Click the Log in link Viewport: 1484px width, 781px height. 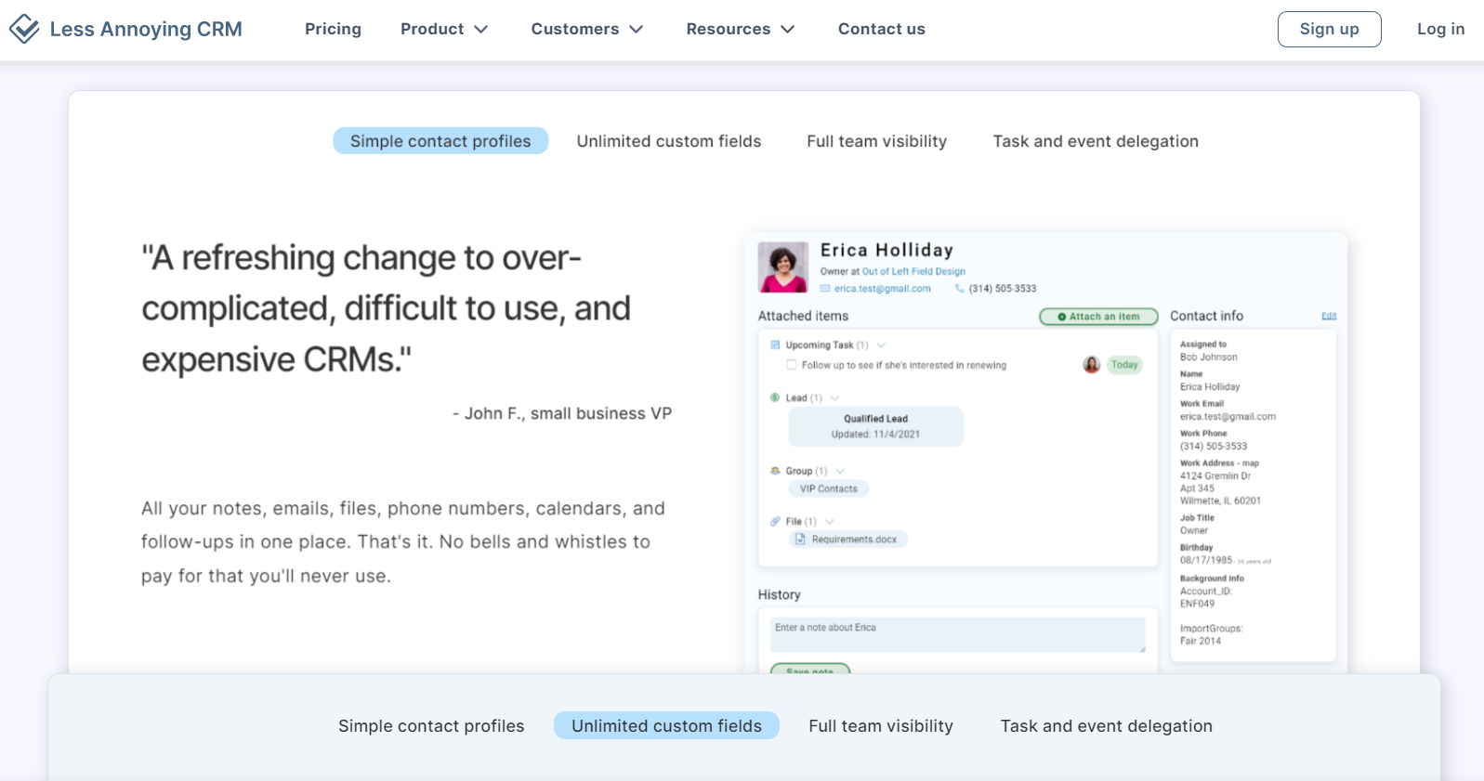1440,29
